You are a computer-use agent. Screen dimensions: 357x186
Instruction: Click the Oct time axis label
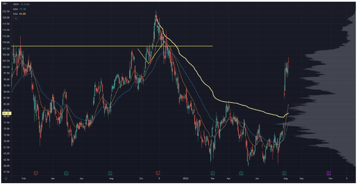pyautogui.click(x=141, y=178)
